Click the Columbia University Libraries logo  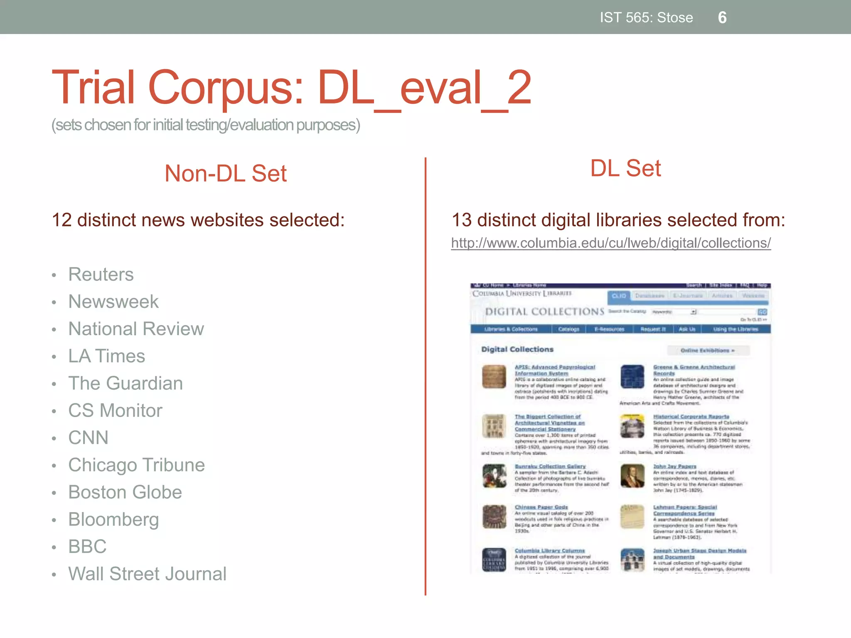coord(522,293)
